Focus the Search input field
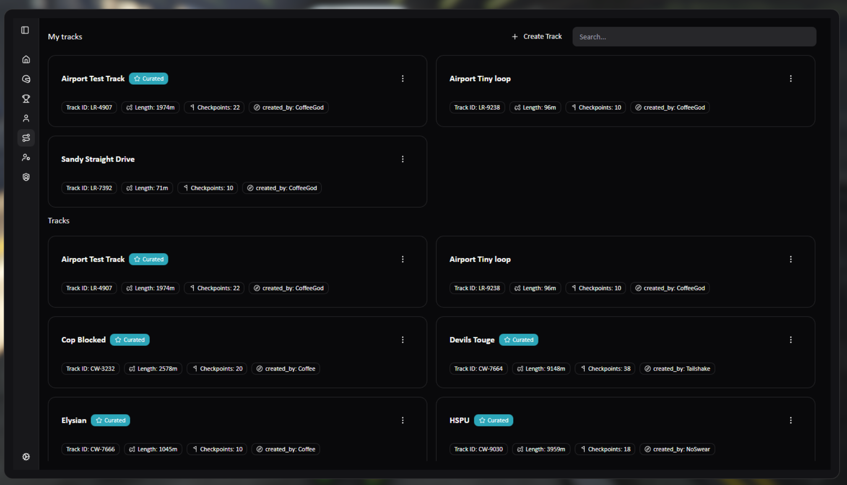The height and width of the screenshot is (485, 847). pyautogui.click(x=694, y=37)
